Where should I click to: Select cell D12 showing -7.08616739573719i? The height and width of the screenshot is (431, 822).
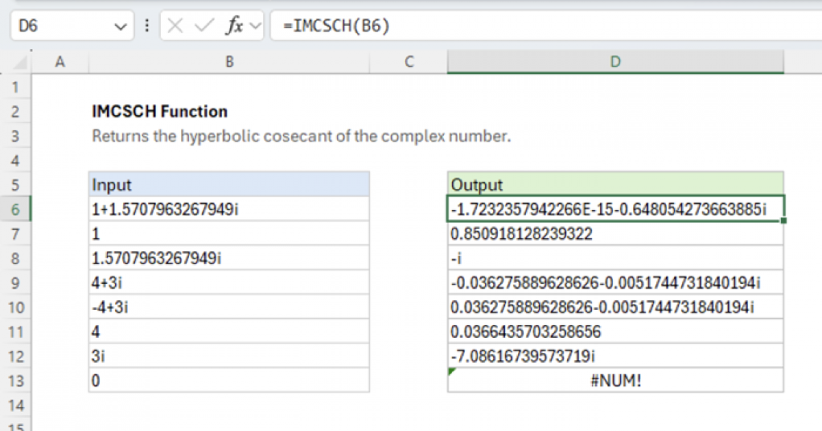click(614, 355)
